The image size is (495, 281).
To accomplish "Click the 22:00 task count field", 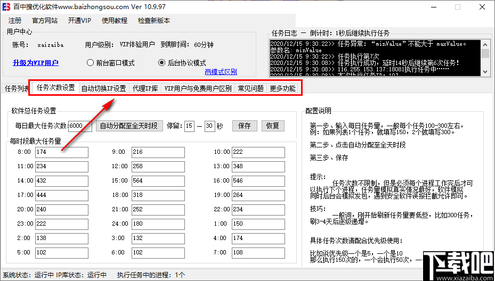I will tap(258, 209).
